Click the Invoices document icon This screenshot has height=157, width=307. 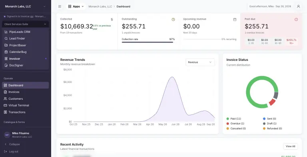(x=5, y=92)
